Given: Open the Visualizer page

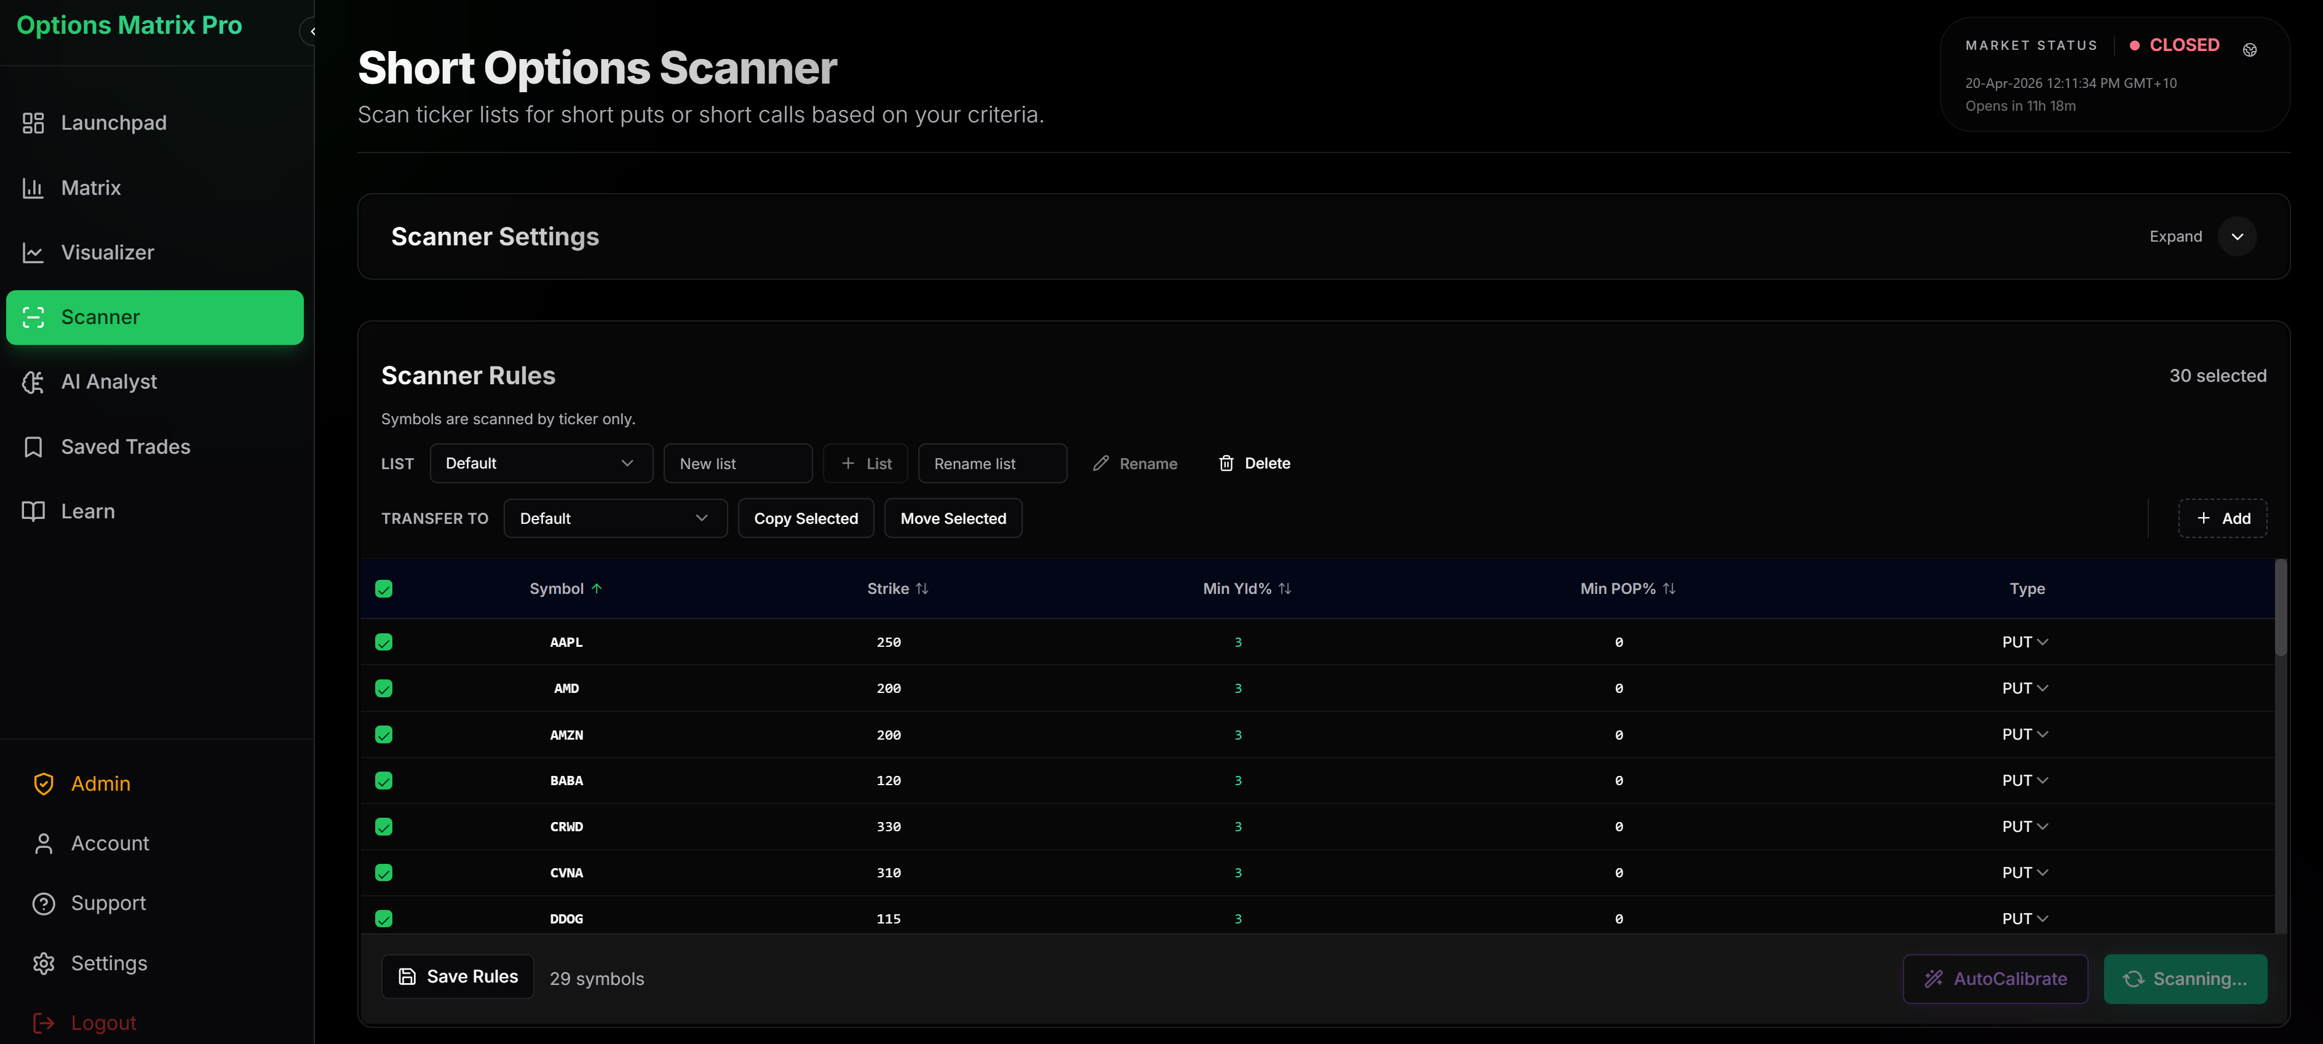Looking at the screenshot, I should pos(155,253).
